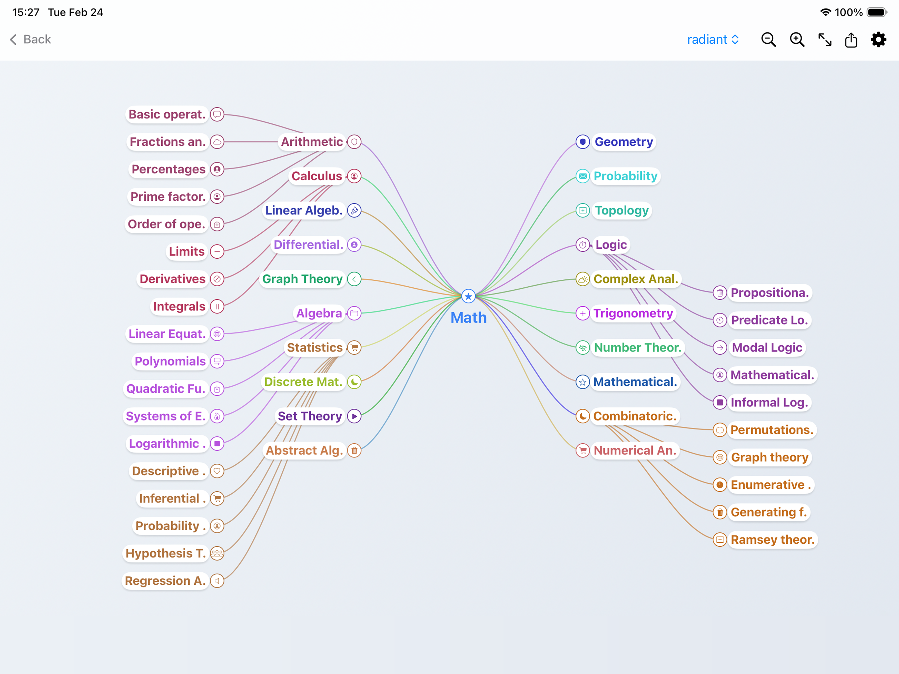This screenshot has width=899, height=674.
Task: Select the Trigonometry node label
Action: (x=633, y=313)
